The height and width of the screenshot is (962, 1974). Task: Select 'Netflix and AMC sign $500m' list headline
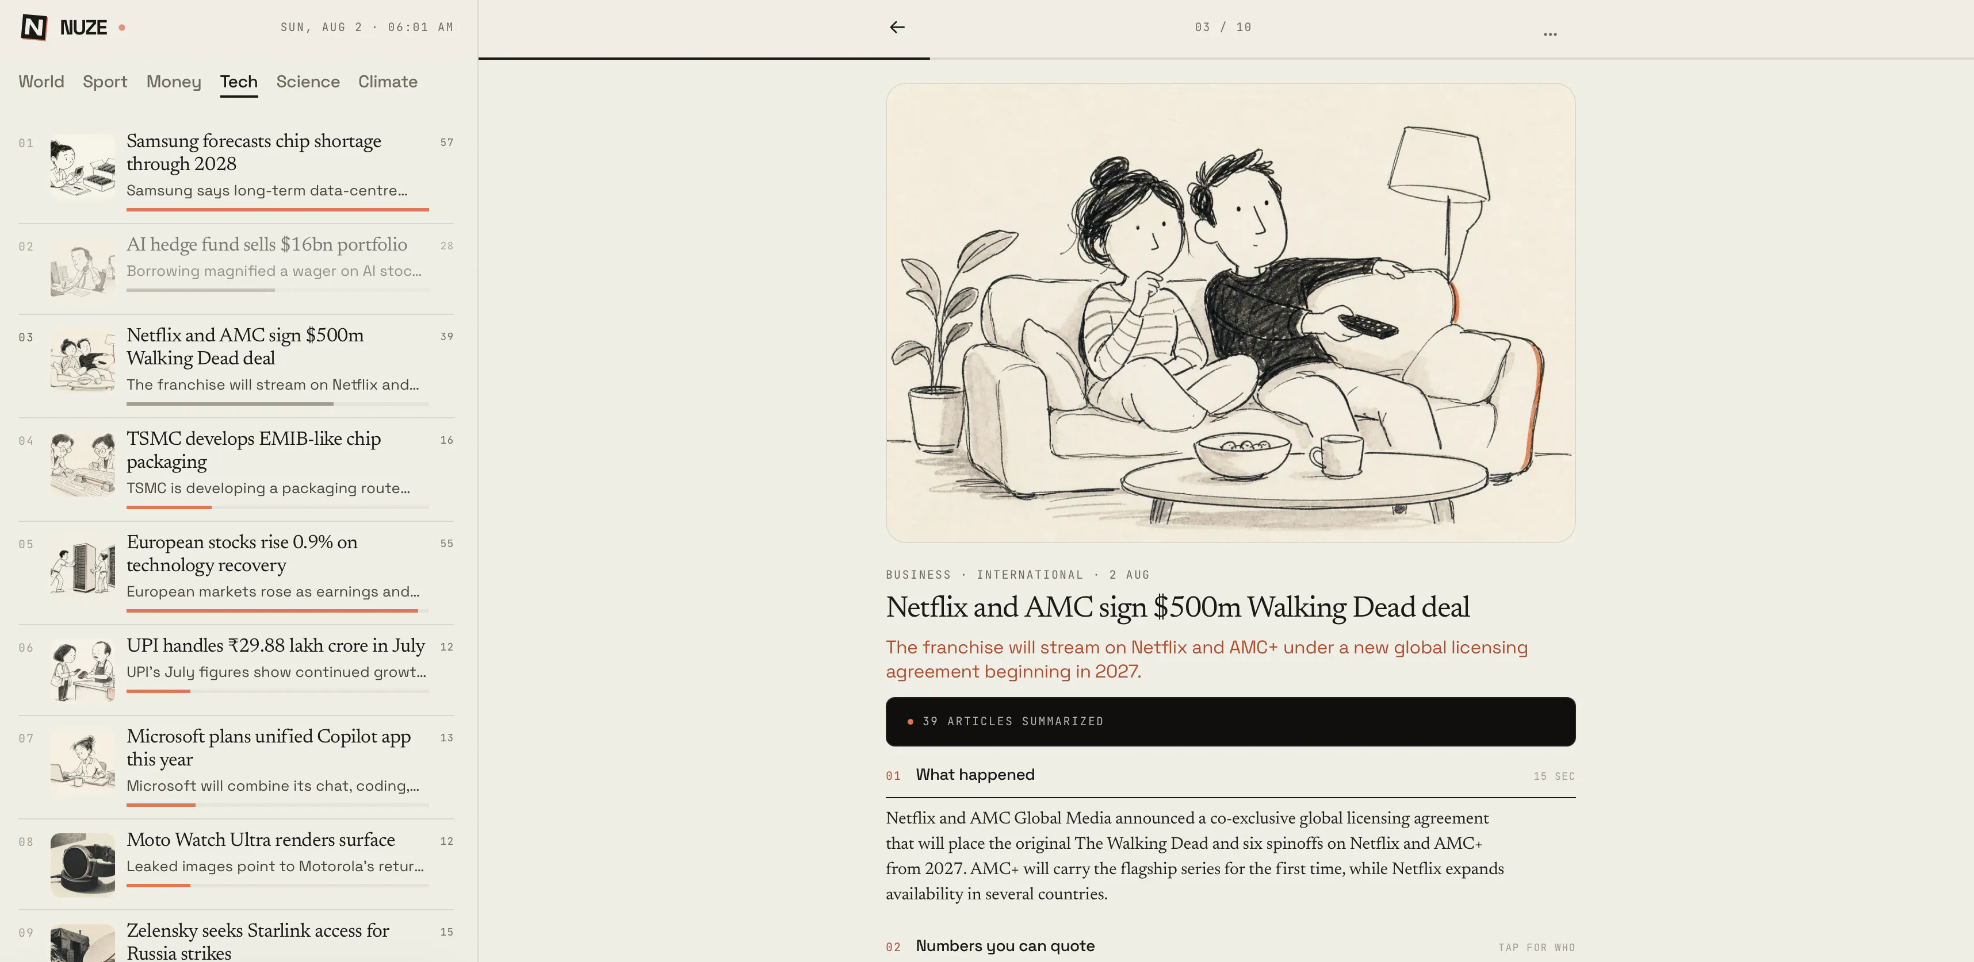[x=245, y=346]
